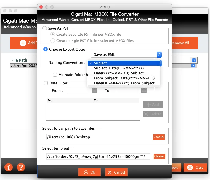This screenshot has height=180, width=210.
Task: Open the help question mark icon
Action: 21,167
